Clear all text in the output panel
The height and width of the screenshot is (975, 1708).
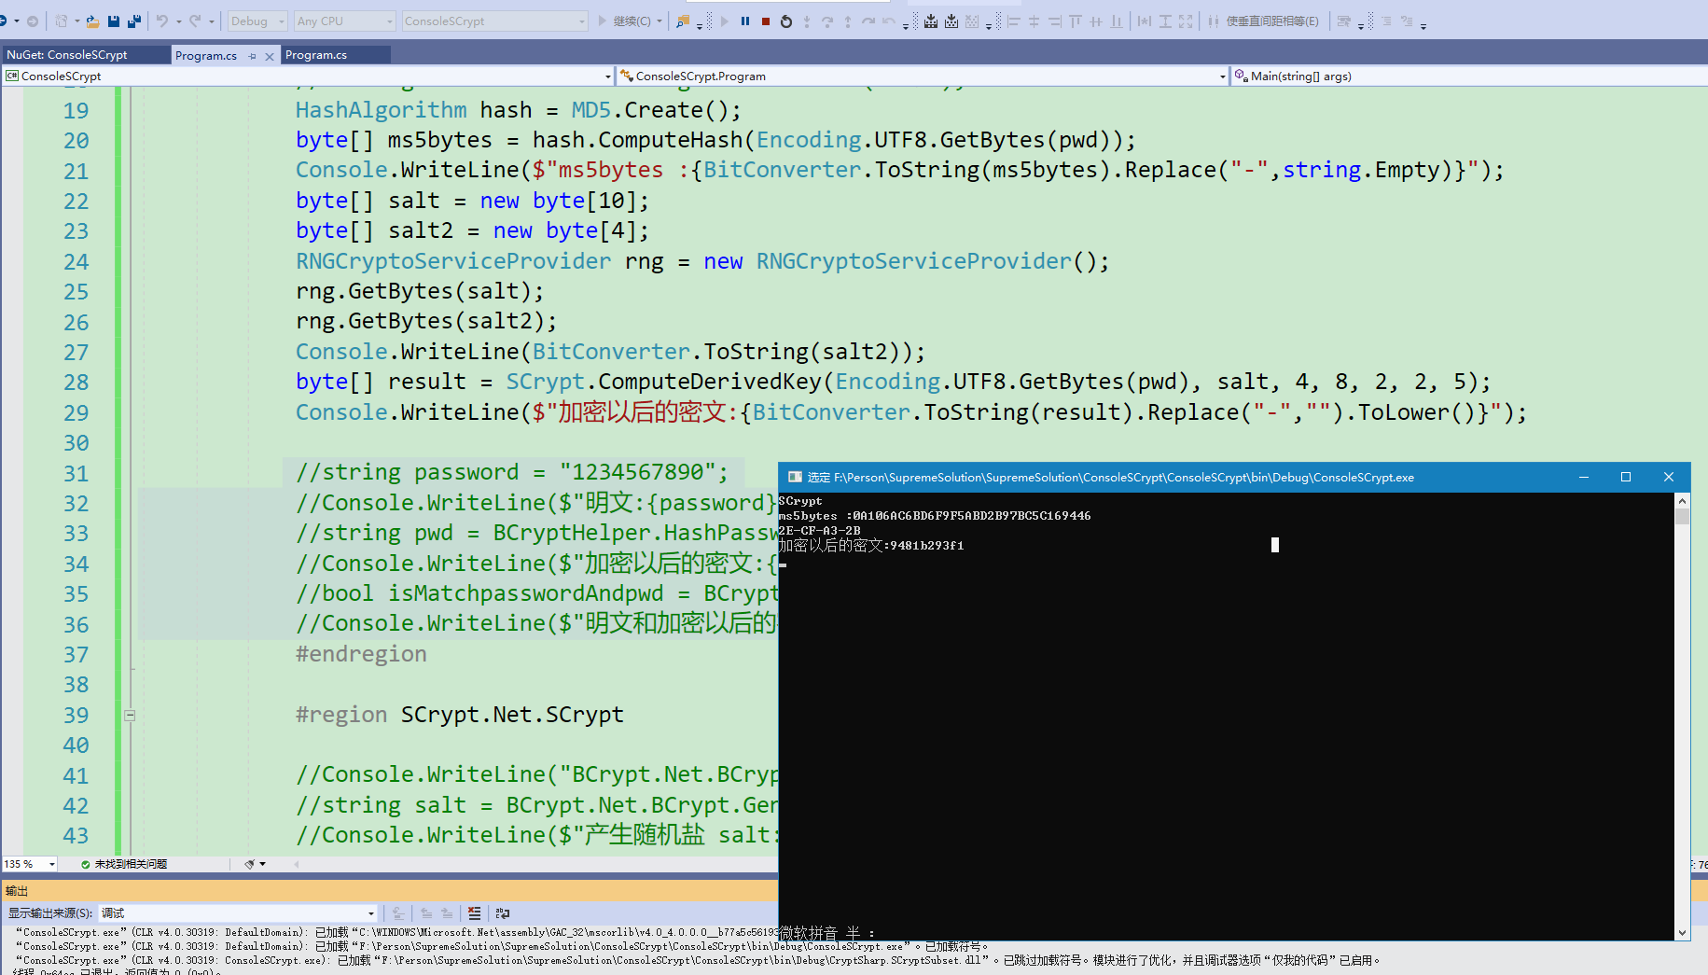tap(474, 913)
